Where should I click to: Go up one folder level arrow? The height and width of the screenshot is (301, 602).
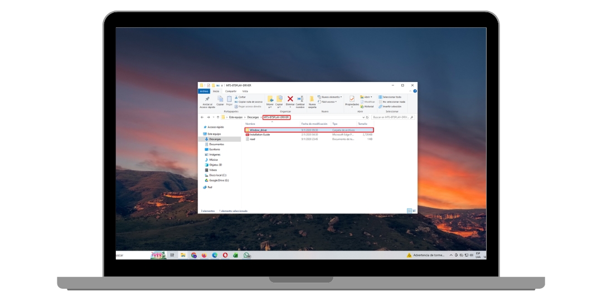(217, 118)
